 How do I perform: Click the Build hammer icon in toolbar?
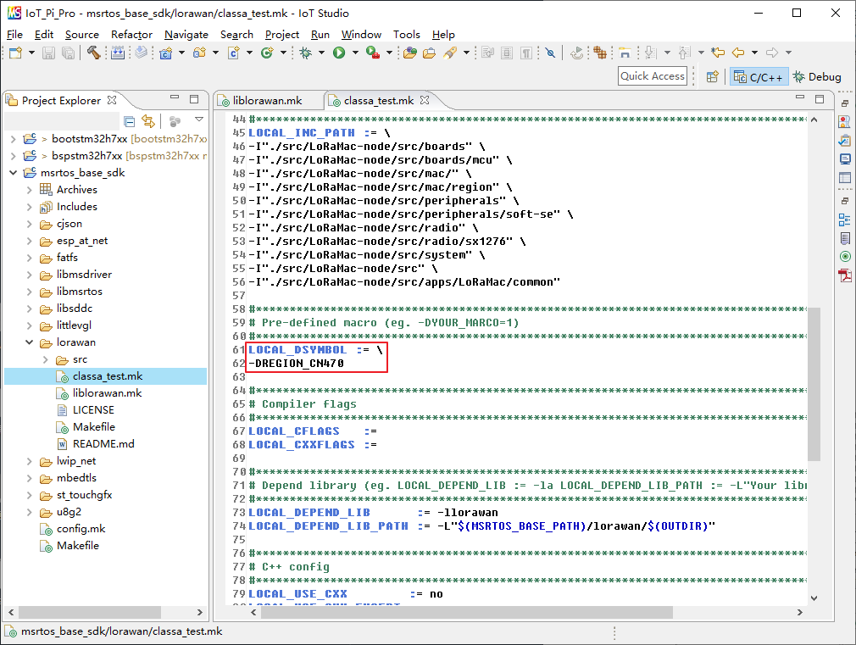93,53
